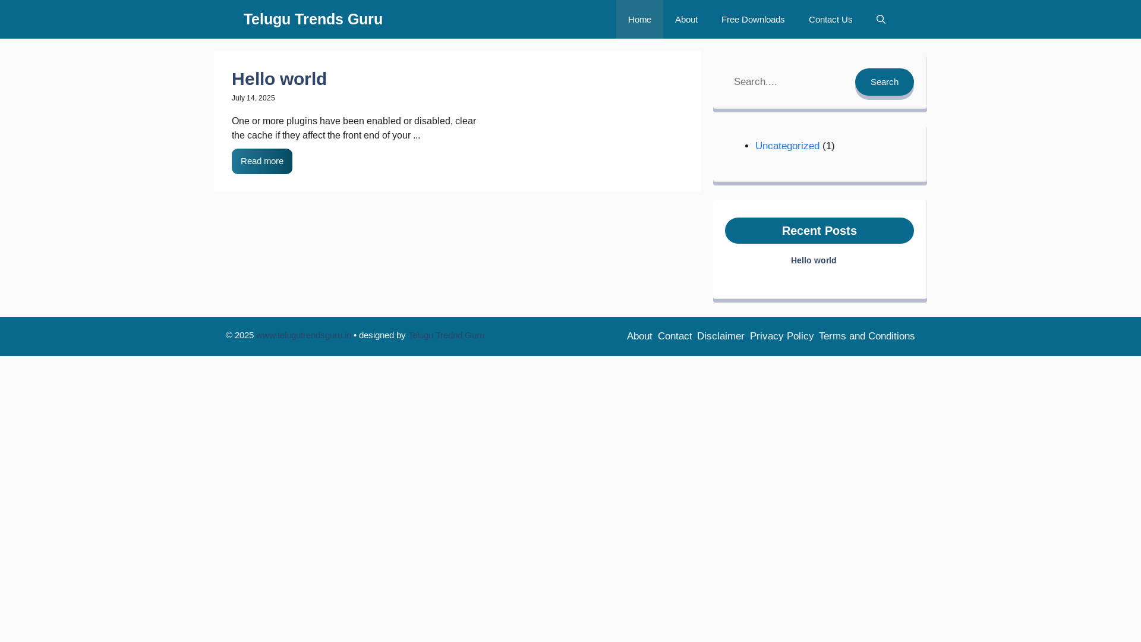
Task: Go to Telugu Trends Guru site title
Action: tap(313, 19)
